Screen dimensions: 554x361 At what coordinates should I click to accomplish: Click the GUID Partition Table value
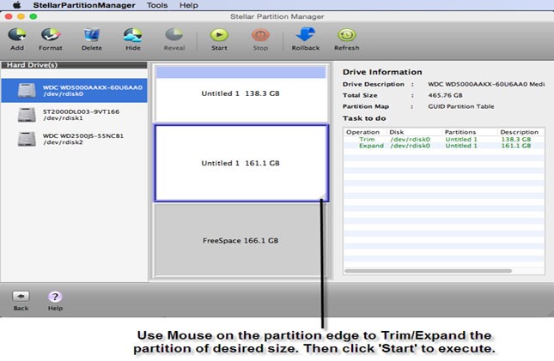tap(460, 106)
